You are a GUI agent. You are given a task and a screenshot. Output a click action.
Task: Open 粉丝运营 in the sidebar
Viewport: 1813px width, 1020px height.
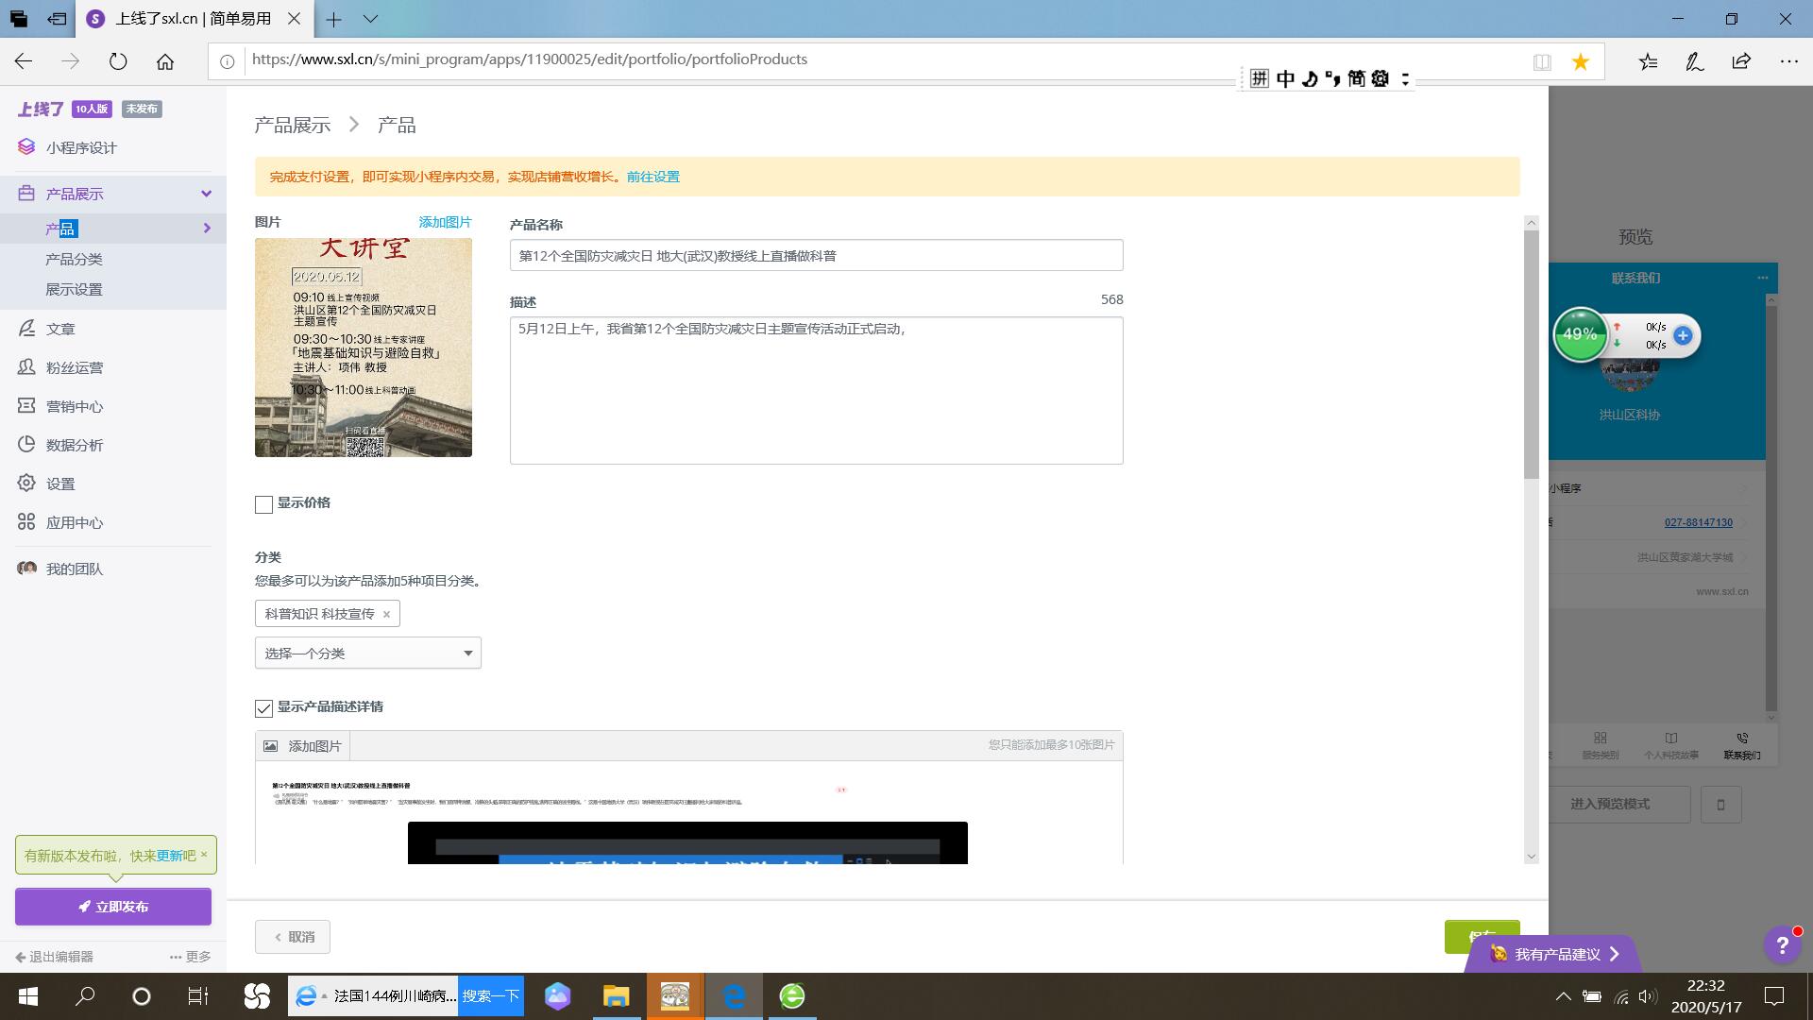(75, 367)
